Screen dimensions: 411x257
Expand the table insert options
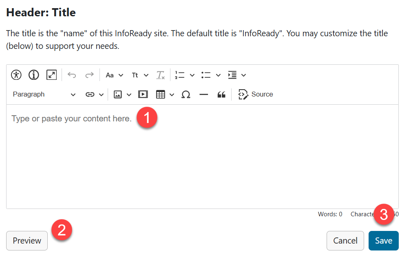171,94
